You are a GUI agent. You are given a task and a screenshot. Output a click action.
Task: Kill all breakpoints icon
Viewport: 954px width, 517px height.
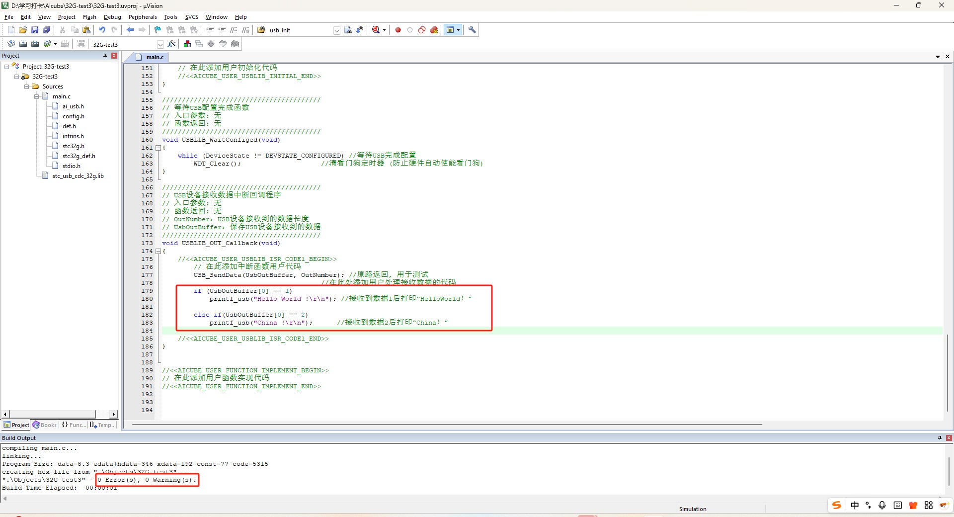click(x=434, y=30)
